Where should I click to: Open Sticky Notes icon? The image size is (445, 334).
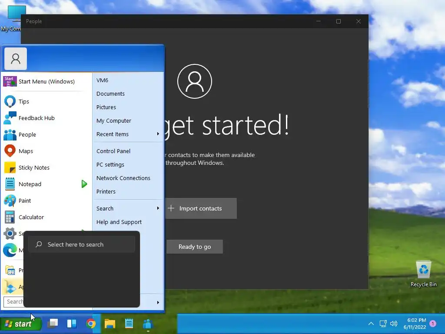10,167
